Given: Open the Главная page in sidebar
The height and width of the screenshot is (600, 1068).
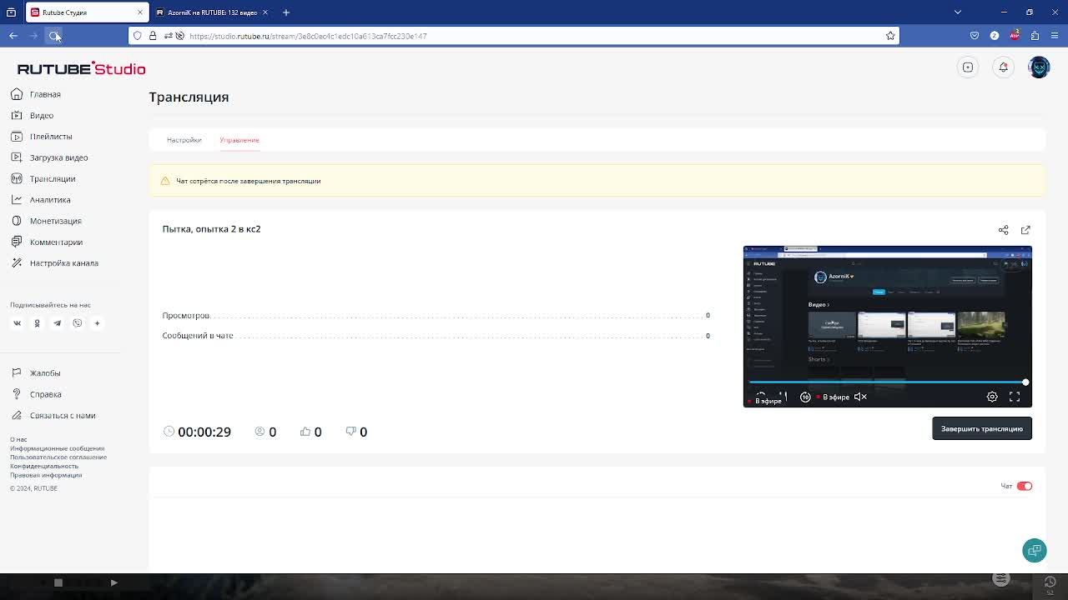Looking at the screenshot, I should tap(45, 94).
